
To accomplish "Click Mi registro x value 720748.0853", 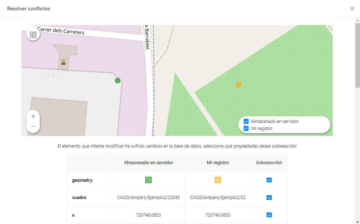I will click(218, 215).
